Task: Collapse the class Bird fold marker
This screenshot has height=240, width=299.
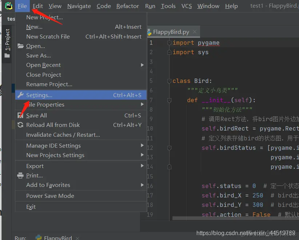Action: 169,81
